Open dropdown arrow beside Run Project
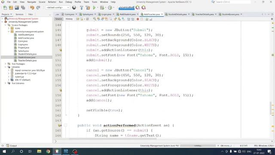The width and height of the screenshot is (275, 155). [x=98, y=8]
